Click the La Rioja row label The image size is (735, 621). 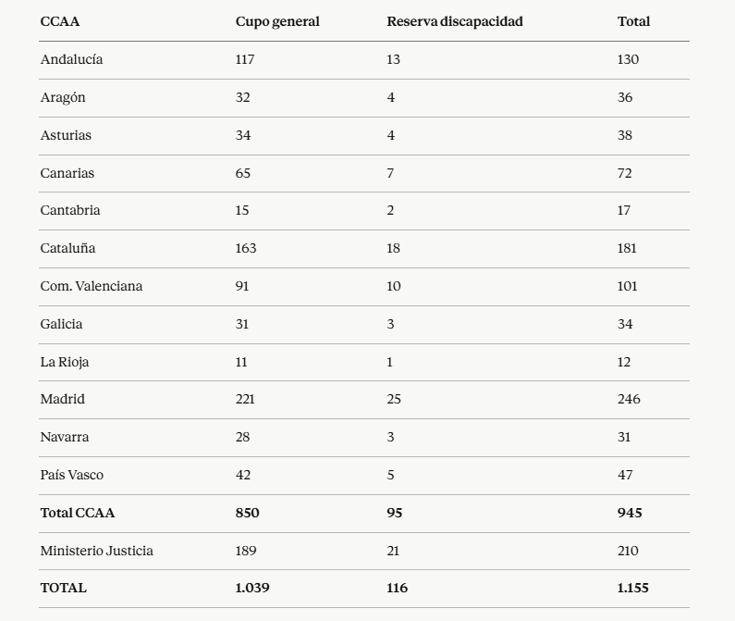coord(64,363)
